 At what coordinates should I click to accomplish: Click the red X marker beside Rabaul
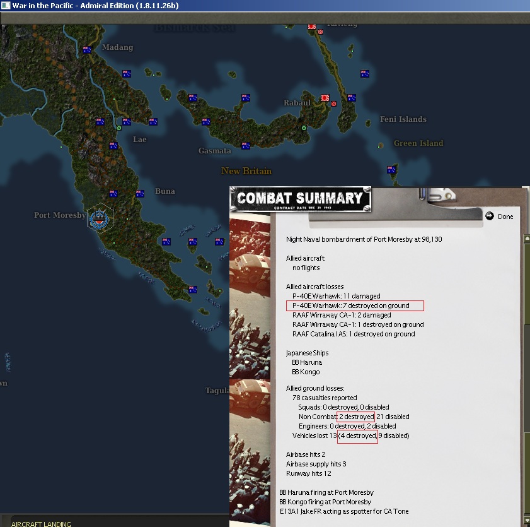pyautogui.click(x=333, y=104)
